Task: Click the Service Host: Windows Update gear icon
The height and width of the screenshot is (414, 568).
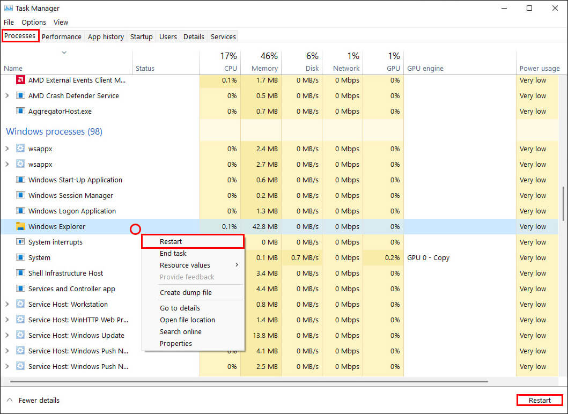Action: point(20,335)
